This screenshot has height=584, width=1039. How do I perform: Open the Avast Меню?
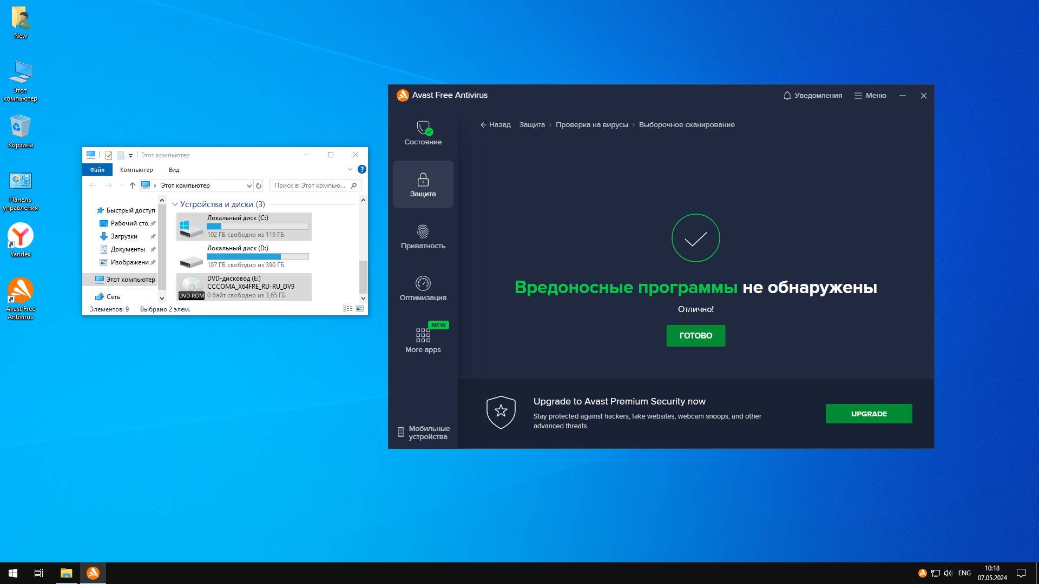click(x=870, y=96)
